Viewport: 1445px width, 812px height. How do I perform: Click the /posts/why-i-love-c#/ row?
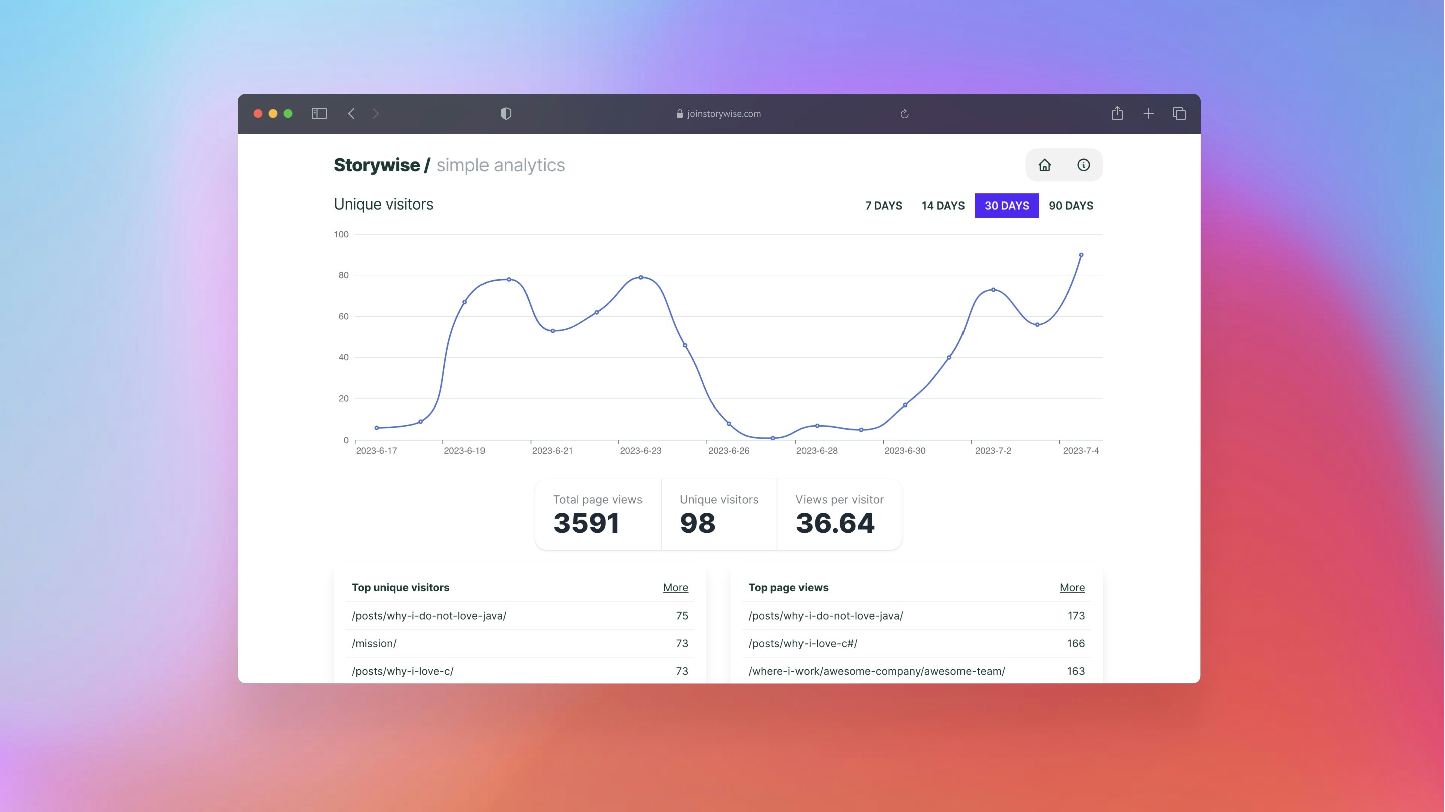[916, 643]
